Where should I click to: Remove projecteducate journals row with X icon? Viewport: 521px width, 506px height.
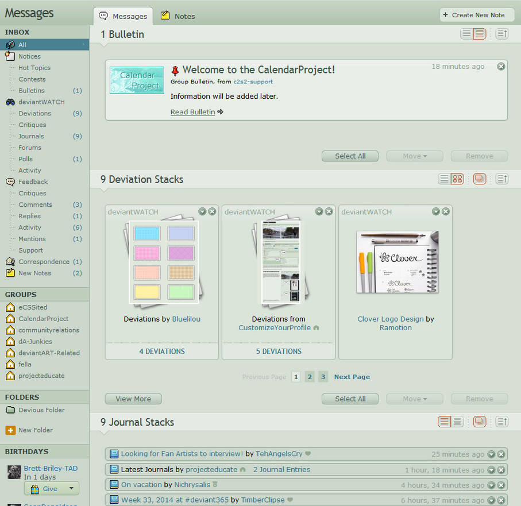tap(501, 470)
